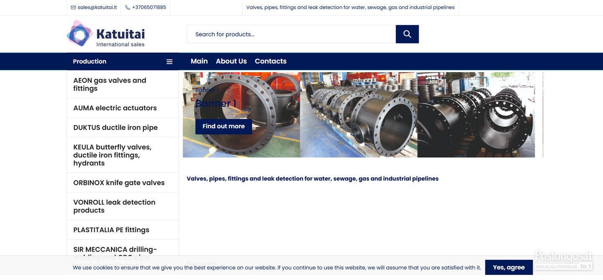Click the top bar valves and pipes tagline
The image size is (603, 280).
coord(350,8)
